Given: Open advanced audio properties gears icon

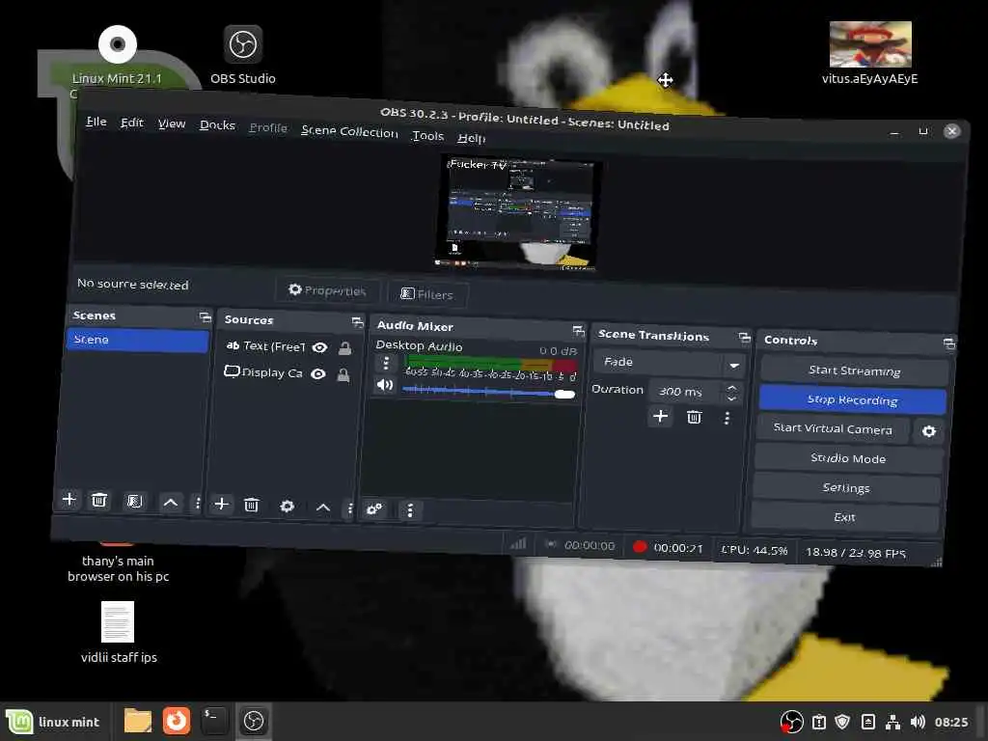Looking at the screenshot, I should [374, 508].
